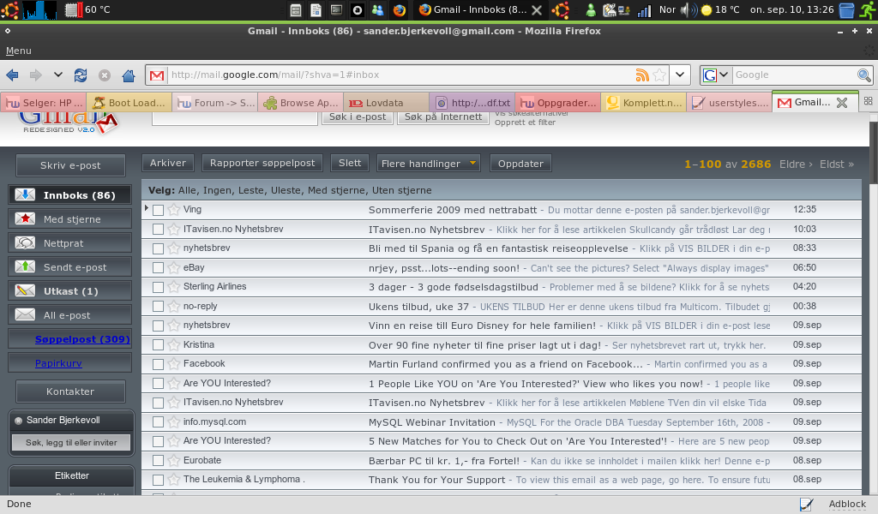
Task: Star the Facebook email
Action: pos(173,364)
